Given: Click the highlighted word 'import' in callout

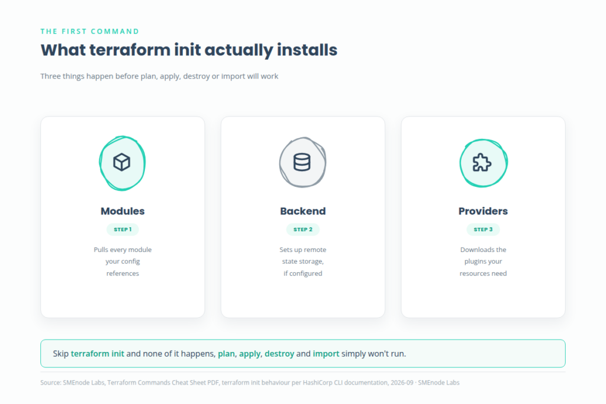Looking at the screenshot, I should (x=326, y=354).
